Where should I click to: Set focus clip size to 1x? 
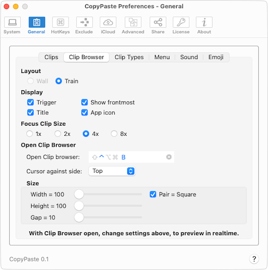point(29,134)
